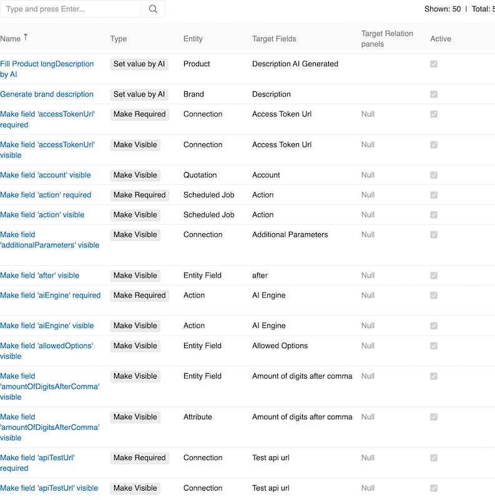
Task: Toggle Active checkbox for 'action' visible row
Action: pyautogui.click(x=434, y=214)
